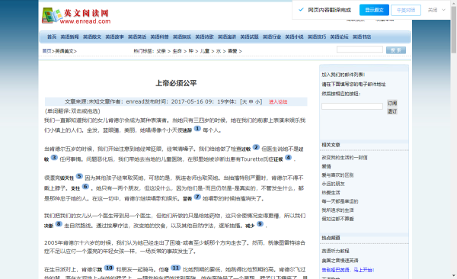This screenshot has width=457, height=279.
Task: Open 英语试题 in the navigation bar
Action: point(249,37)
